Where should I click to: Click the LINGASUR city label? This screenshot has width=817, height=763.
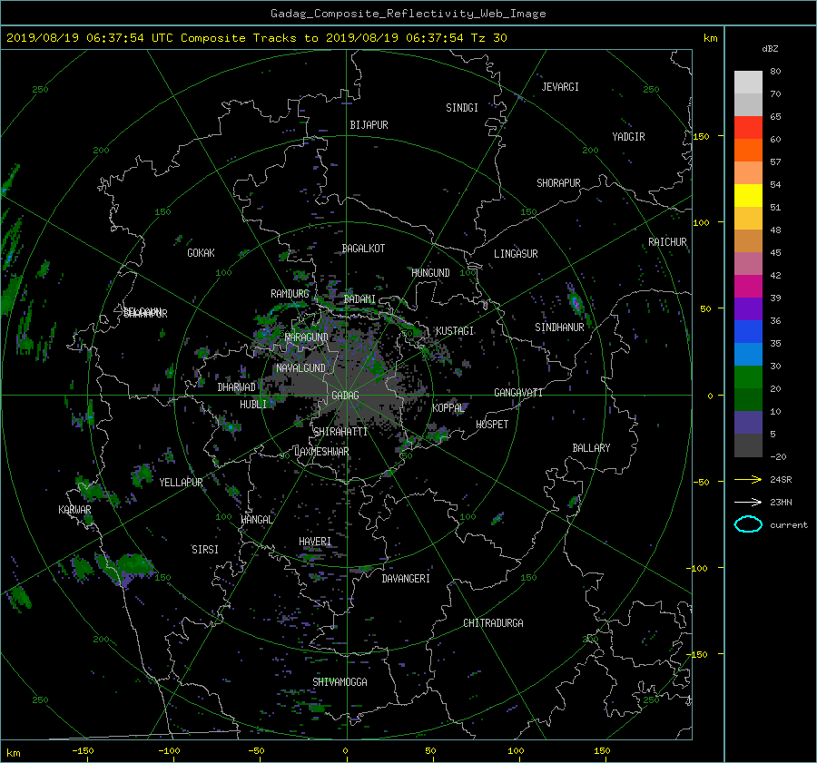(516, 254)
